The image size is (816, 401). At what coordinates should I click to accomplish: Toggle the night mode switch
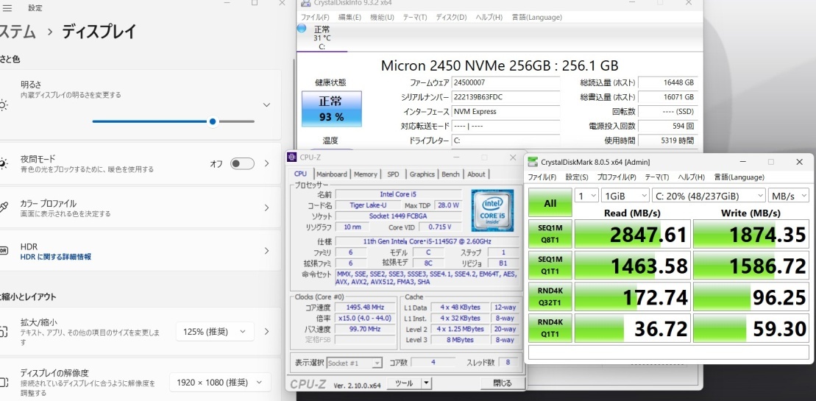point(243,164)
